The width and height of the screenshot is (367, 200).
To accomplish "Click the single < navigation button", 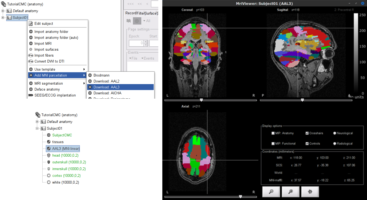I will (147, 4).
